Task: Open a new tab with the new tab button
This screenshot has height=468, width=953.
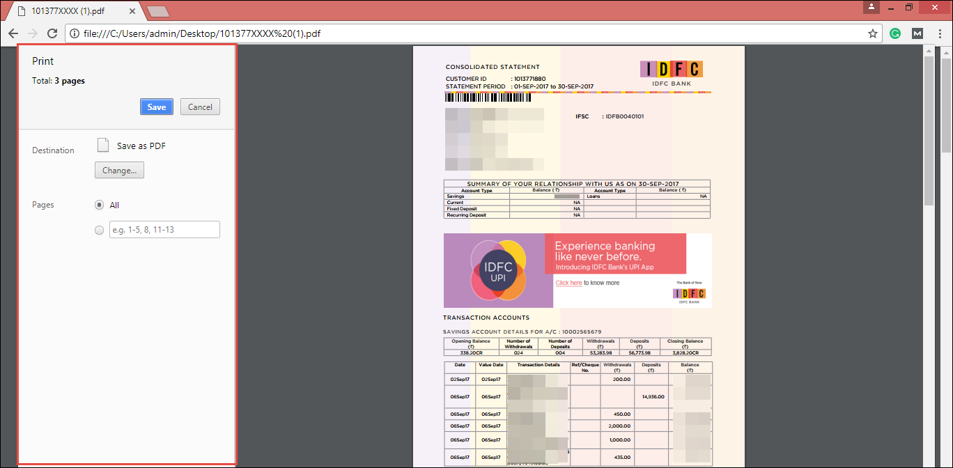Action: click(158, 10)
